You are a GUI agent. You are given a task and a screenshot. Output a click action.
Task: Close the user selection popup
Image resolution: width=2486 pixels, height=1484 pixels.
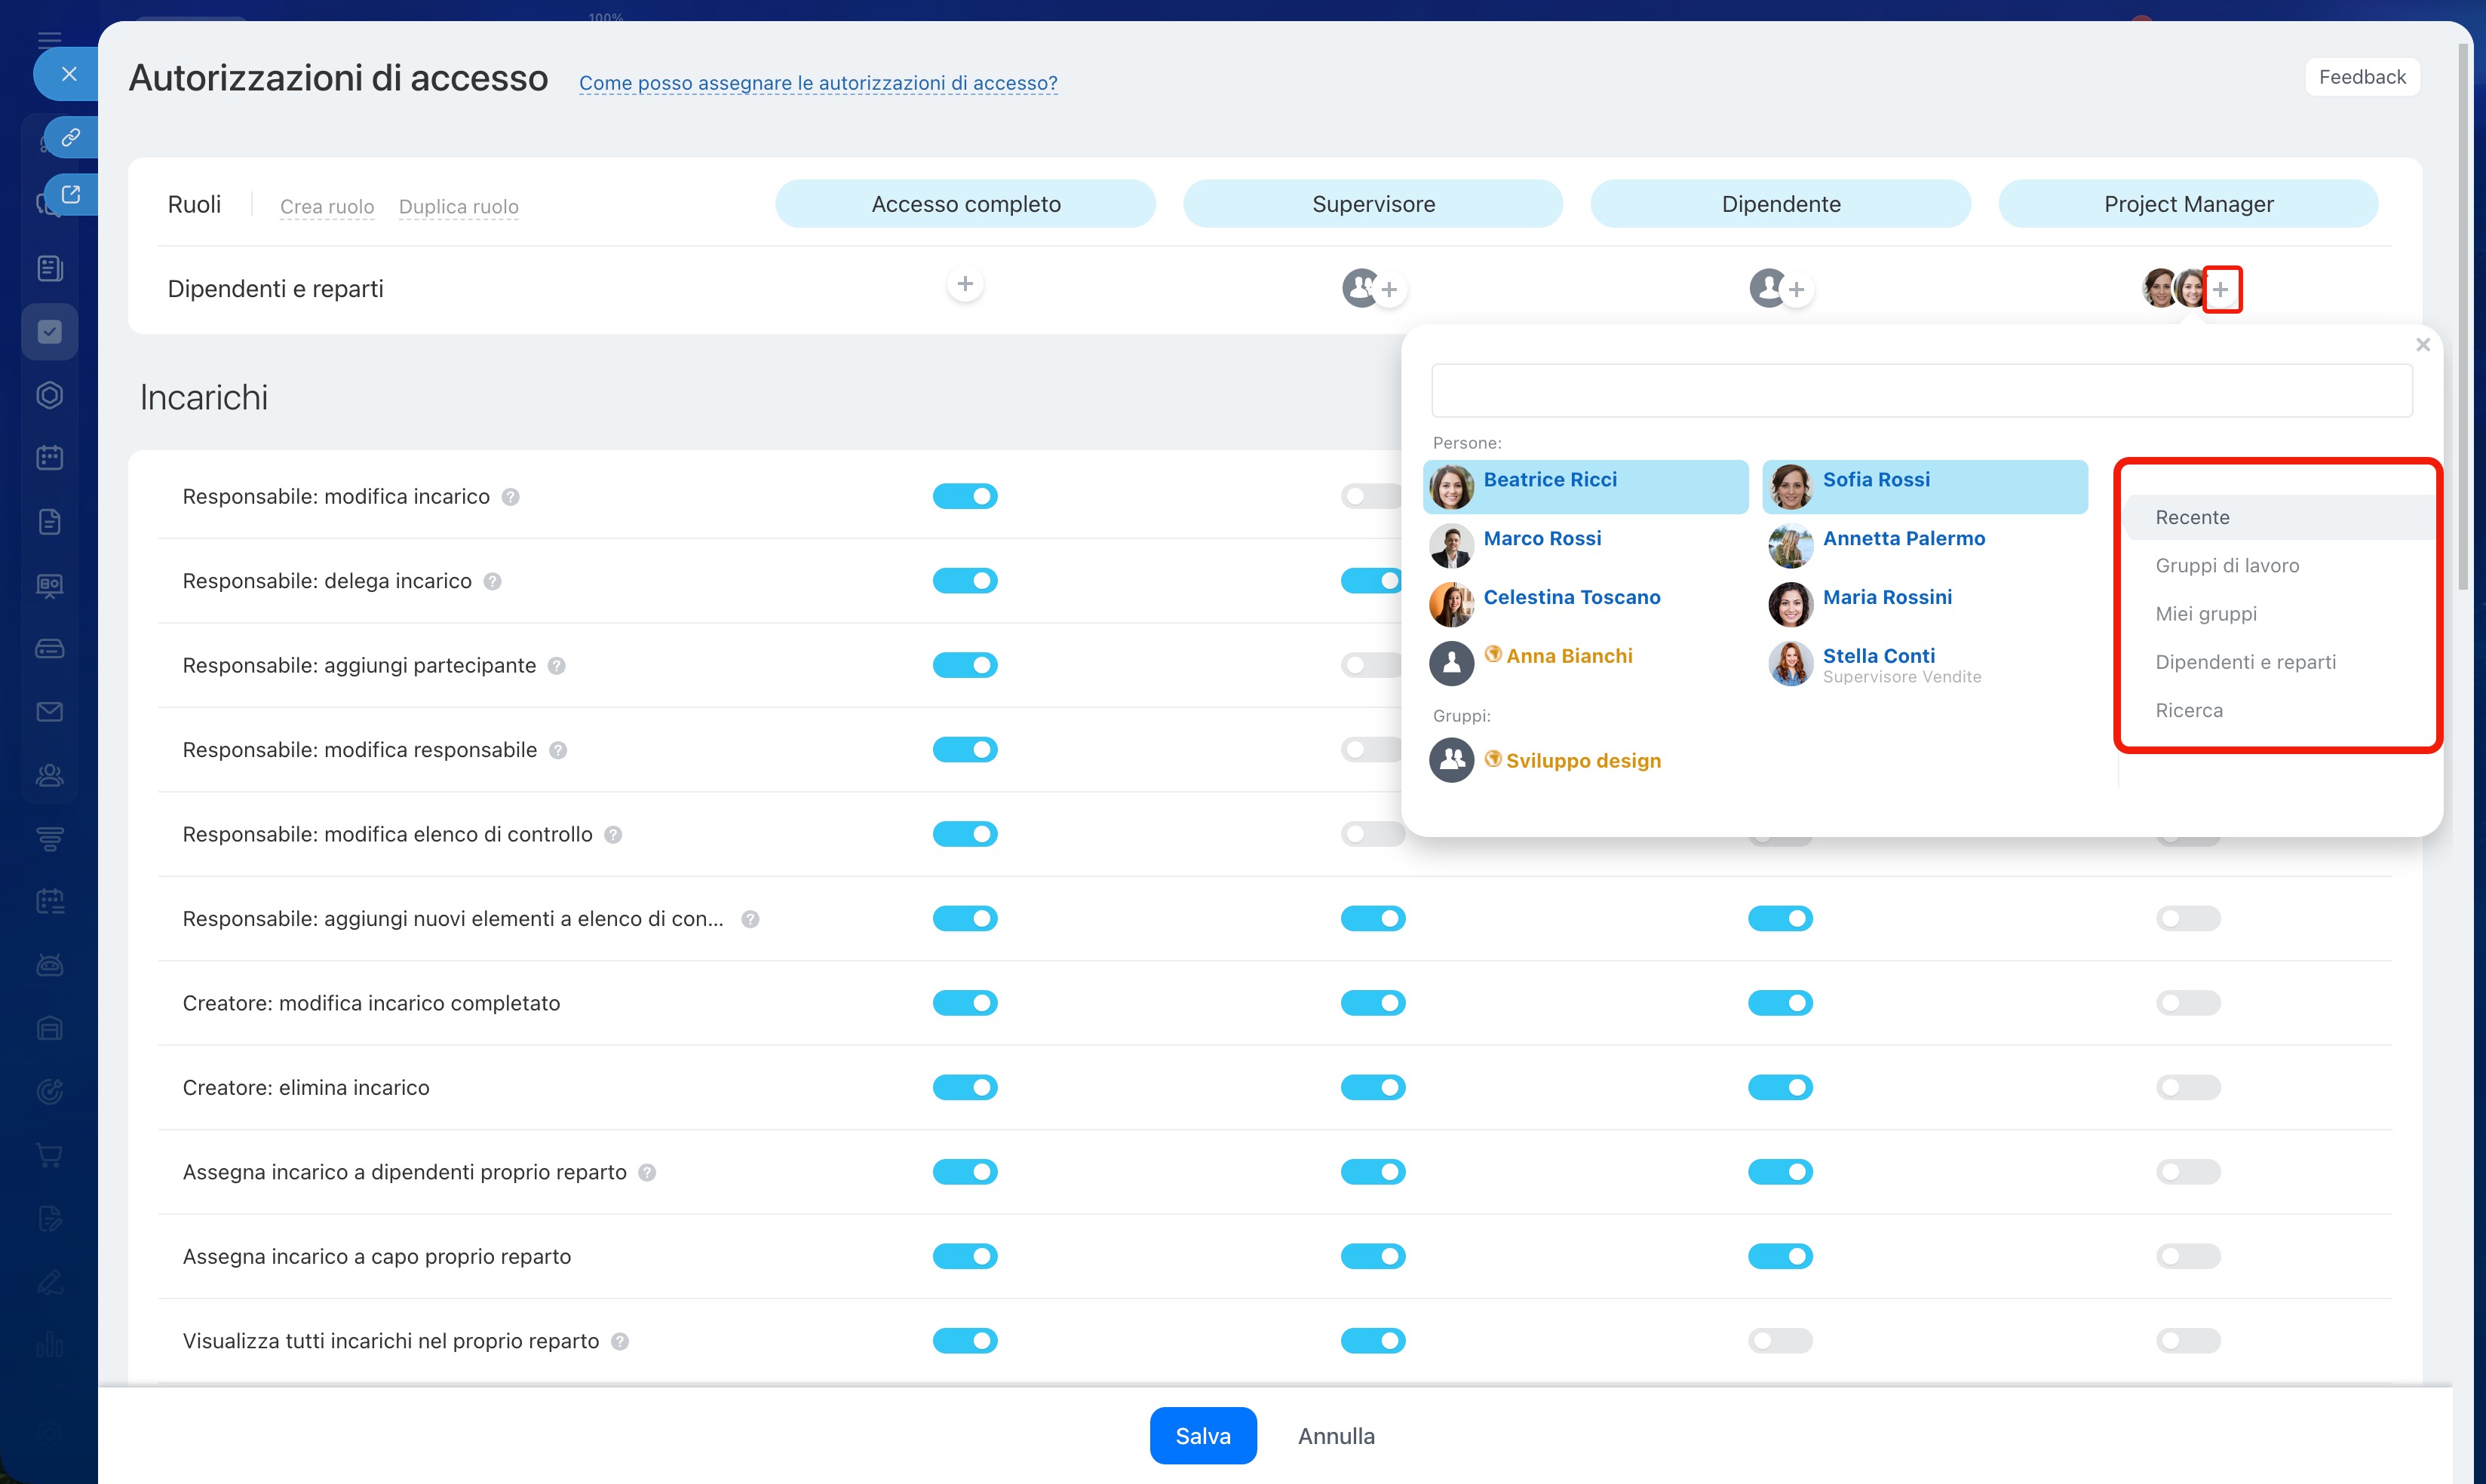[x=2422, y=345]
